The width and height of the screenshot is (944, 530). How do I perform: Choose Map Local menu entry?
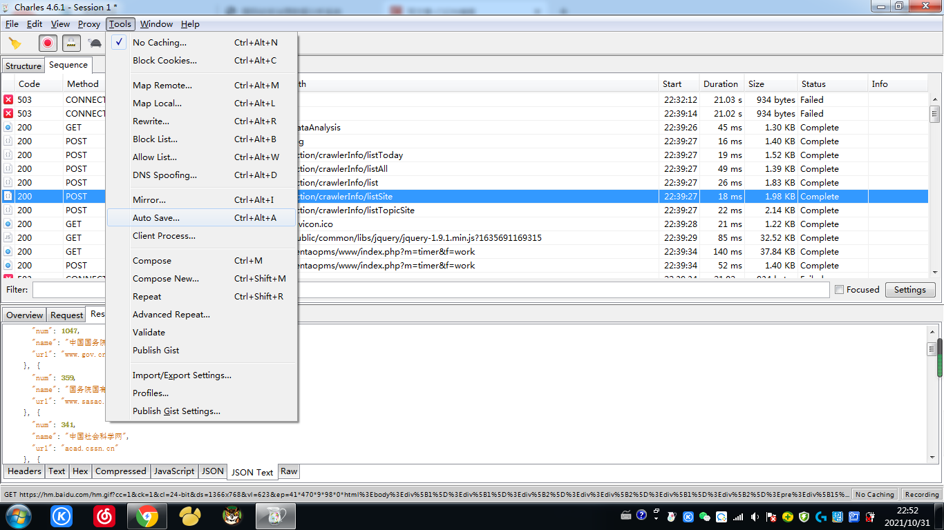click(x=202, y=104)
